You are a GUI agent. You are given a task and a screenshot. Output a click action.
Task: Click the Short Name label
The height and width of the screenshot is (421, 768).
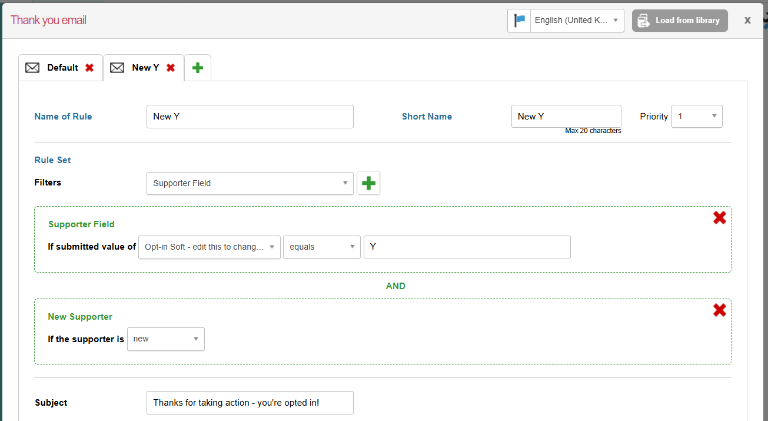pyautogui.click(x=427, y=117)
